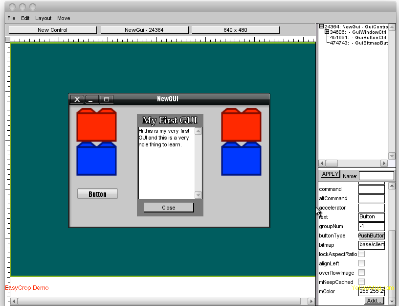
Task: Click the NewGUI window close X icon
Action: click(x=77, y=99)
